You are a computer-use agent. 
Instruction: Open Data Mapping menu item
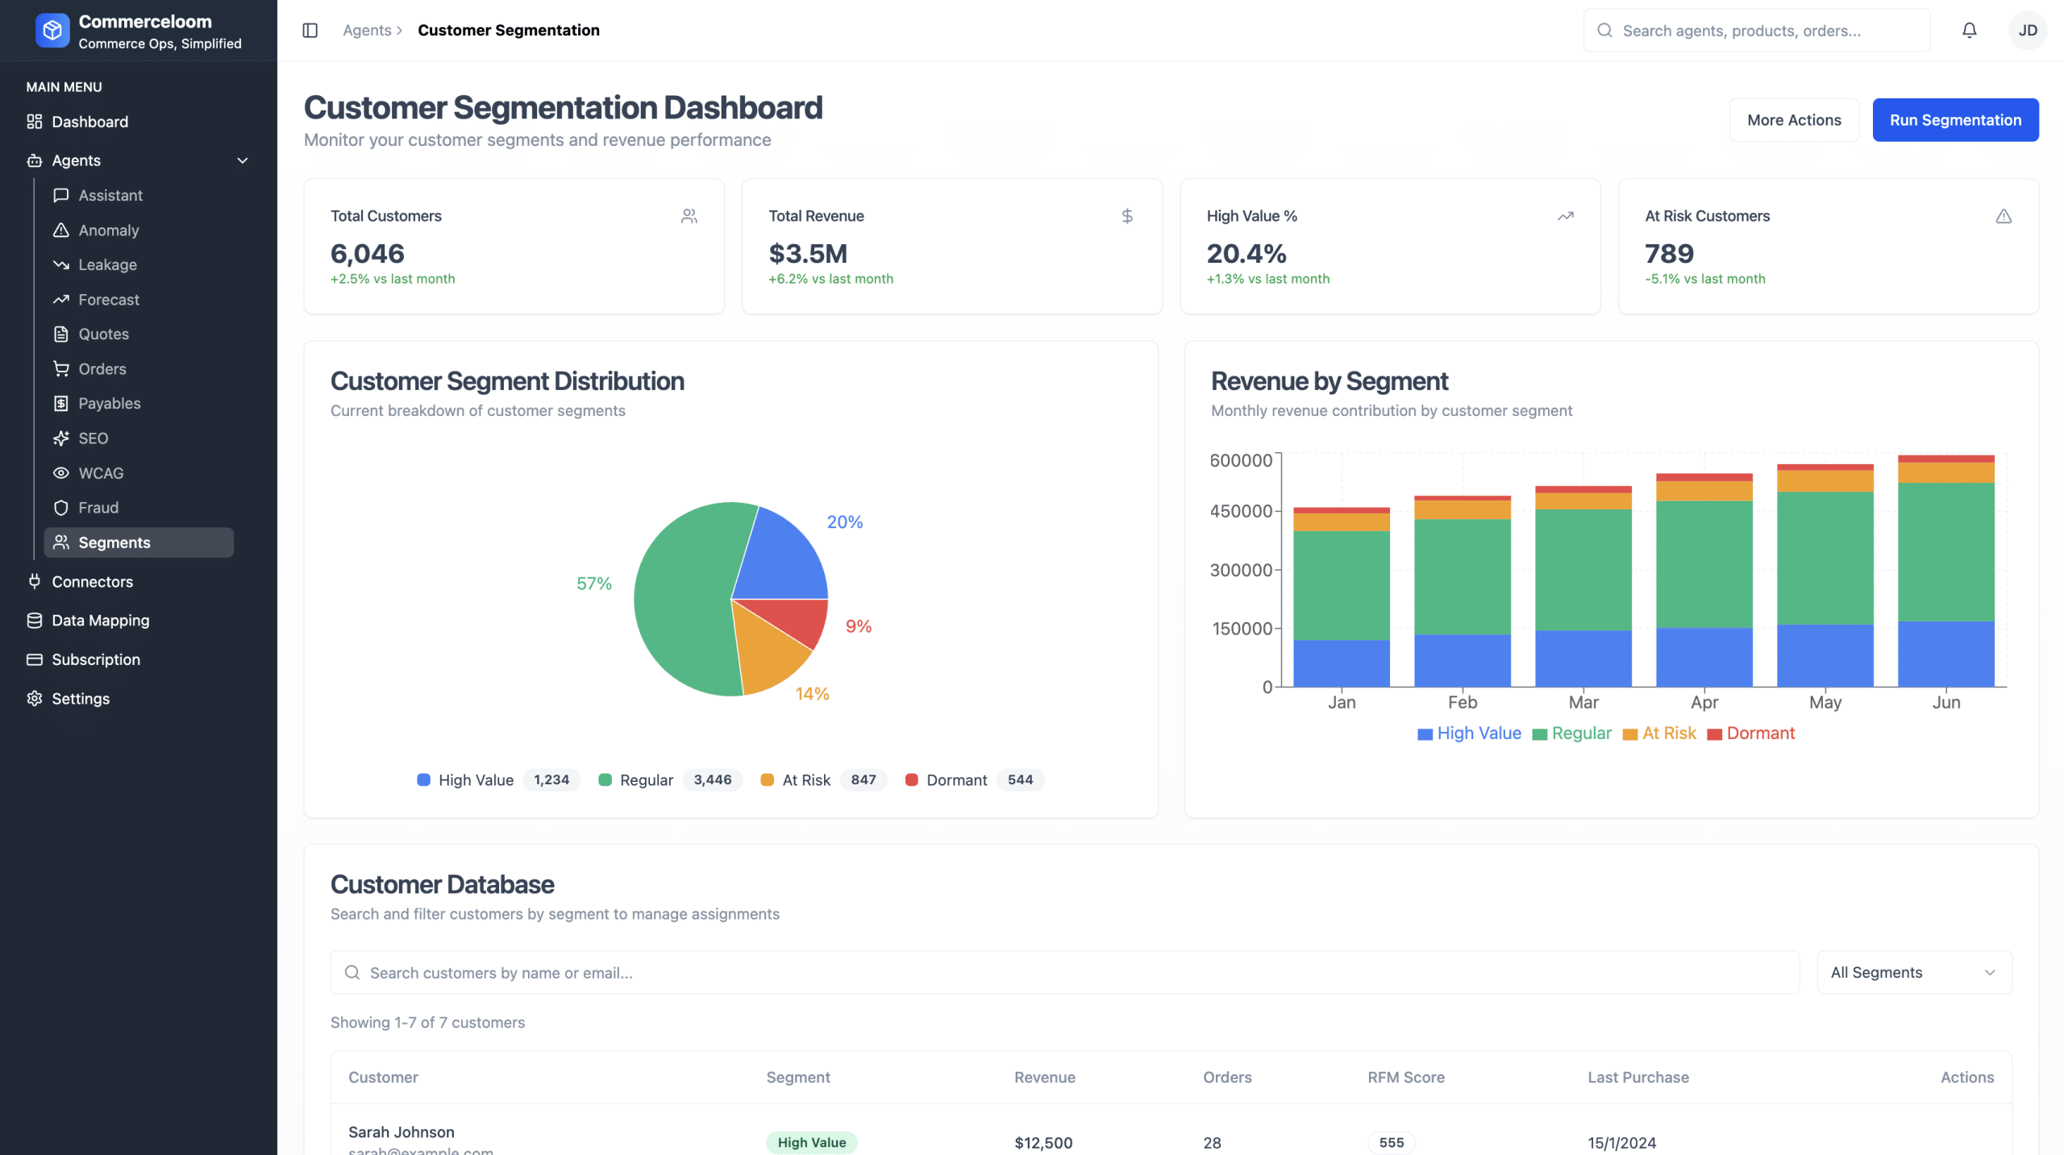click(x=100, y=621)
